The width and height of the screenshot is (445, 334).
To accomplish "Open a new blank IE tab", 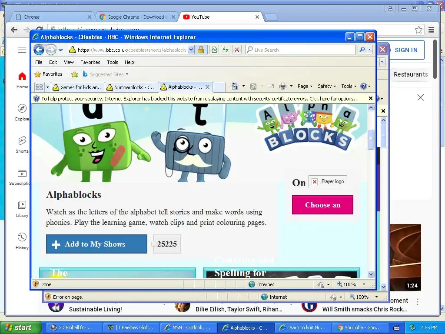I will [x=219, y=87].
